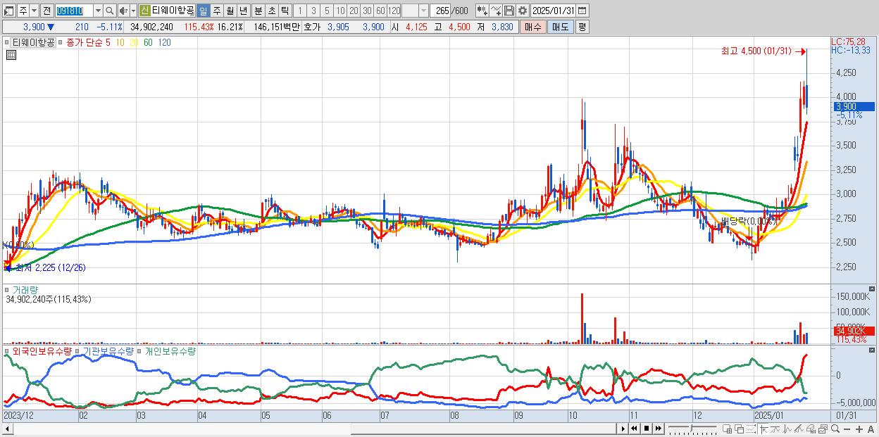Stop chart replay with the square button
The image size is (879, 437).
[647, 429]
